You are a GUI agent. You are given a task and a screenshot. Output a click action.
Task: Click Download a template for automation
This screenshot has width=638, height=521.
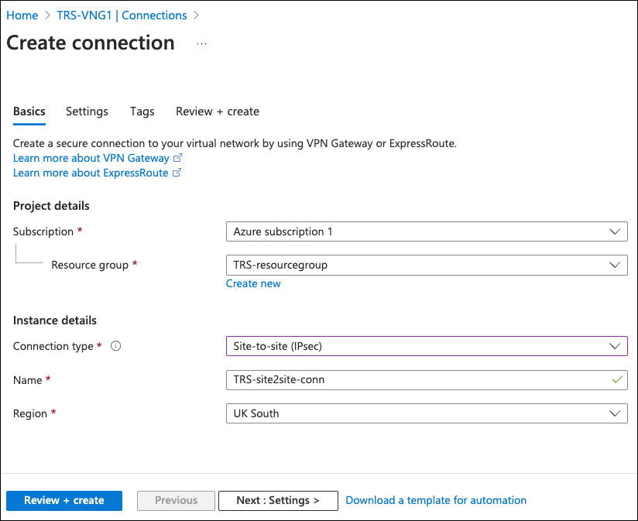436,501
